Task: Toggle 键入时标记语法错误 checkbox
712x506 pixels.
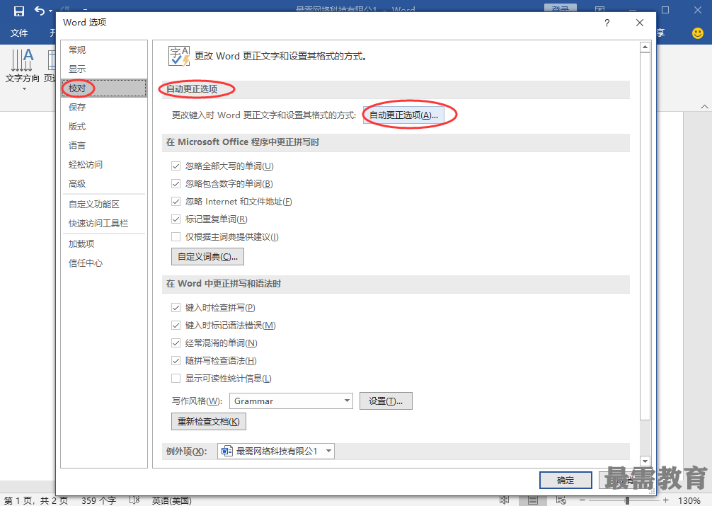Action: tap(176, 326)
